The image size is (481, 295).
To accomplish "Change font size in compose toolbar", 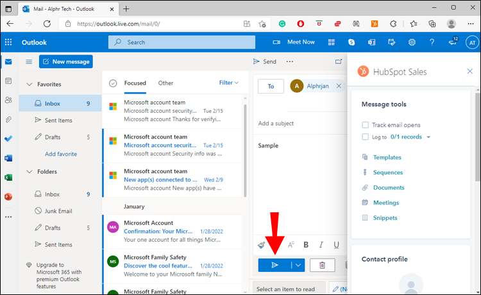I will point(291,245).
